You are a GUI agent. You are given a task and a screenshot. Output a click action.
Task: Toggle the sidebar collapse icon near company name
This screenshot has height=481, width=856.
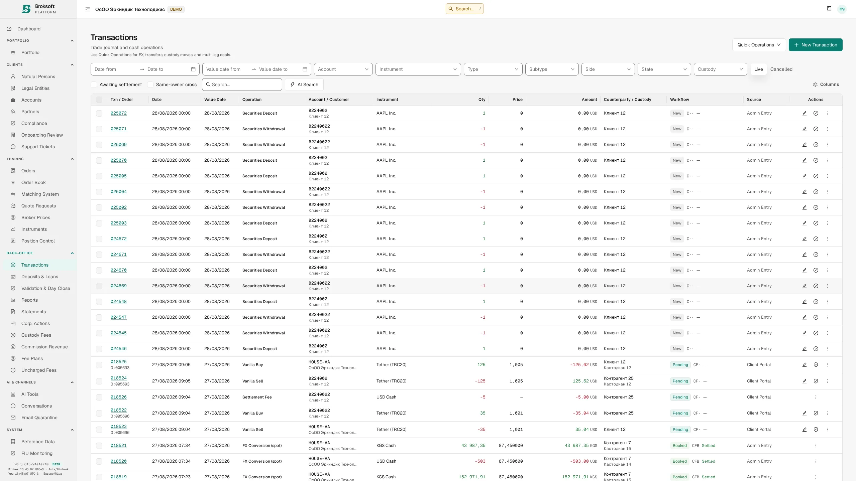coord(88,9)
